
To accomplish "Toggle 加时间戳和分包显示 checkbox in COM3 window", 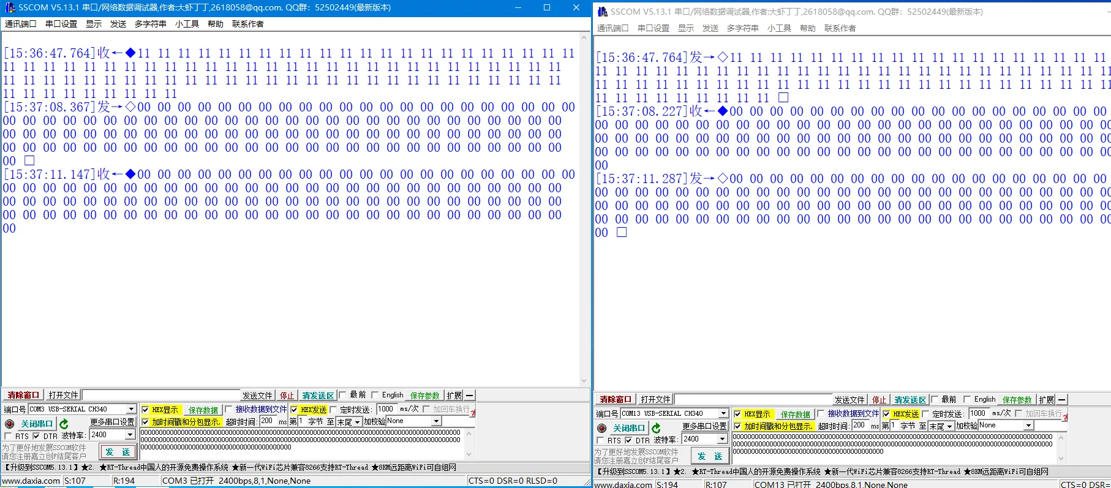I will coord(145,422).
